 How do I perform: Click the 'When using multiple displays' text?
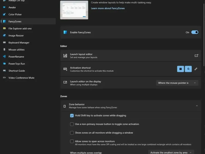pos(84,85)
